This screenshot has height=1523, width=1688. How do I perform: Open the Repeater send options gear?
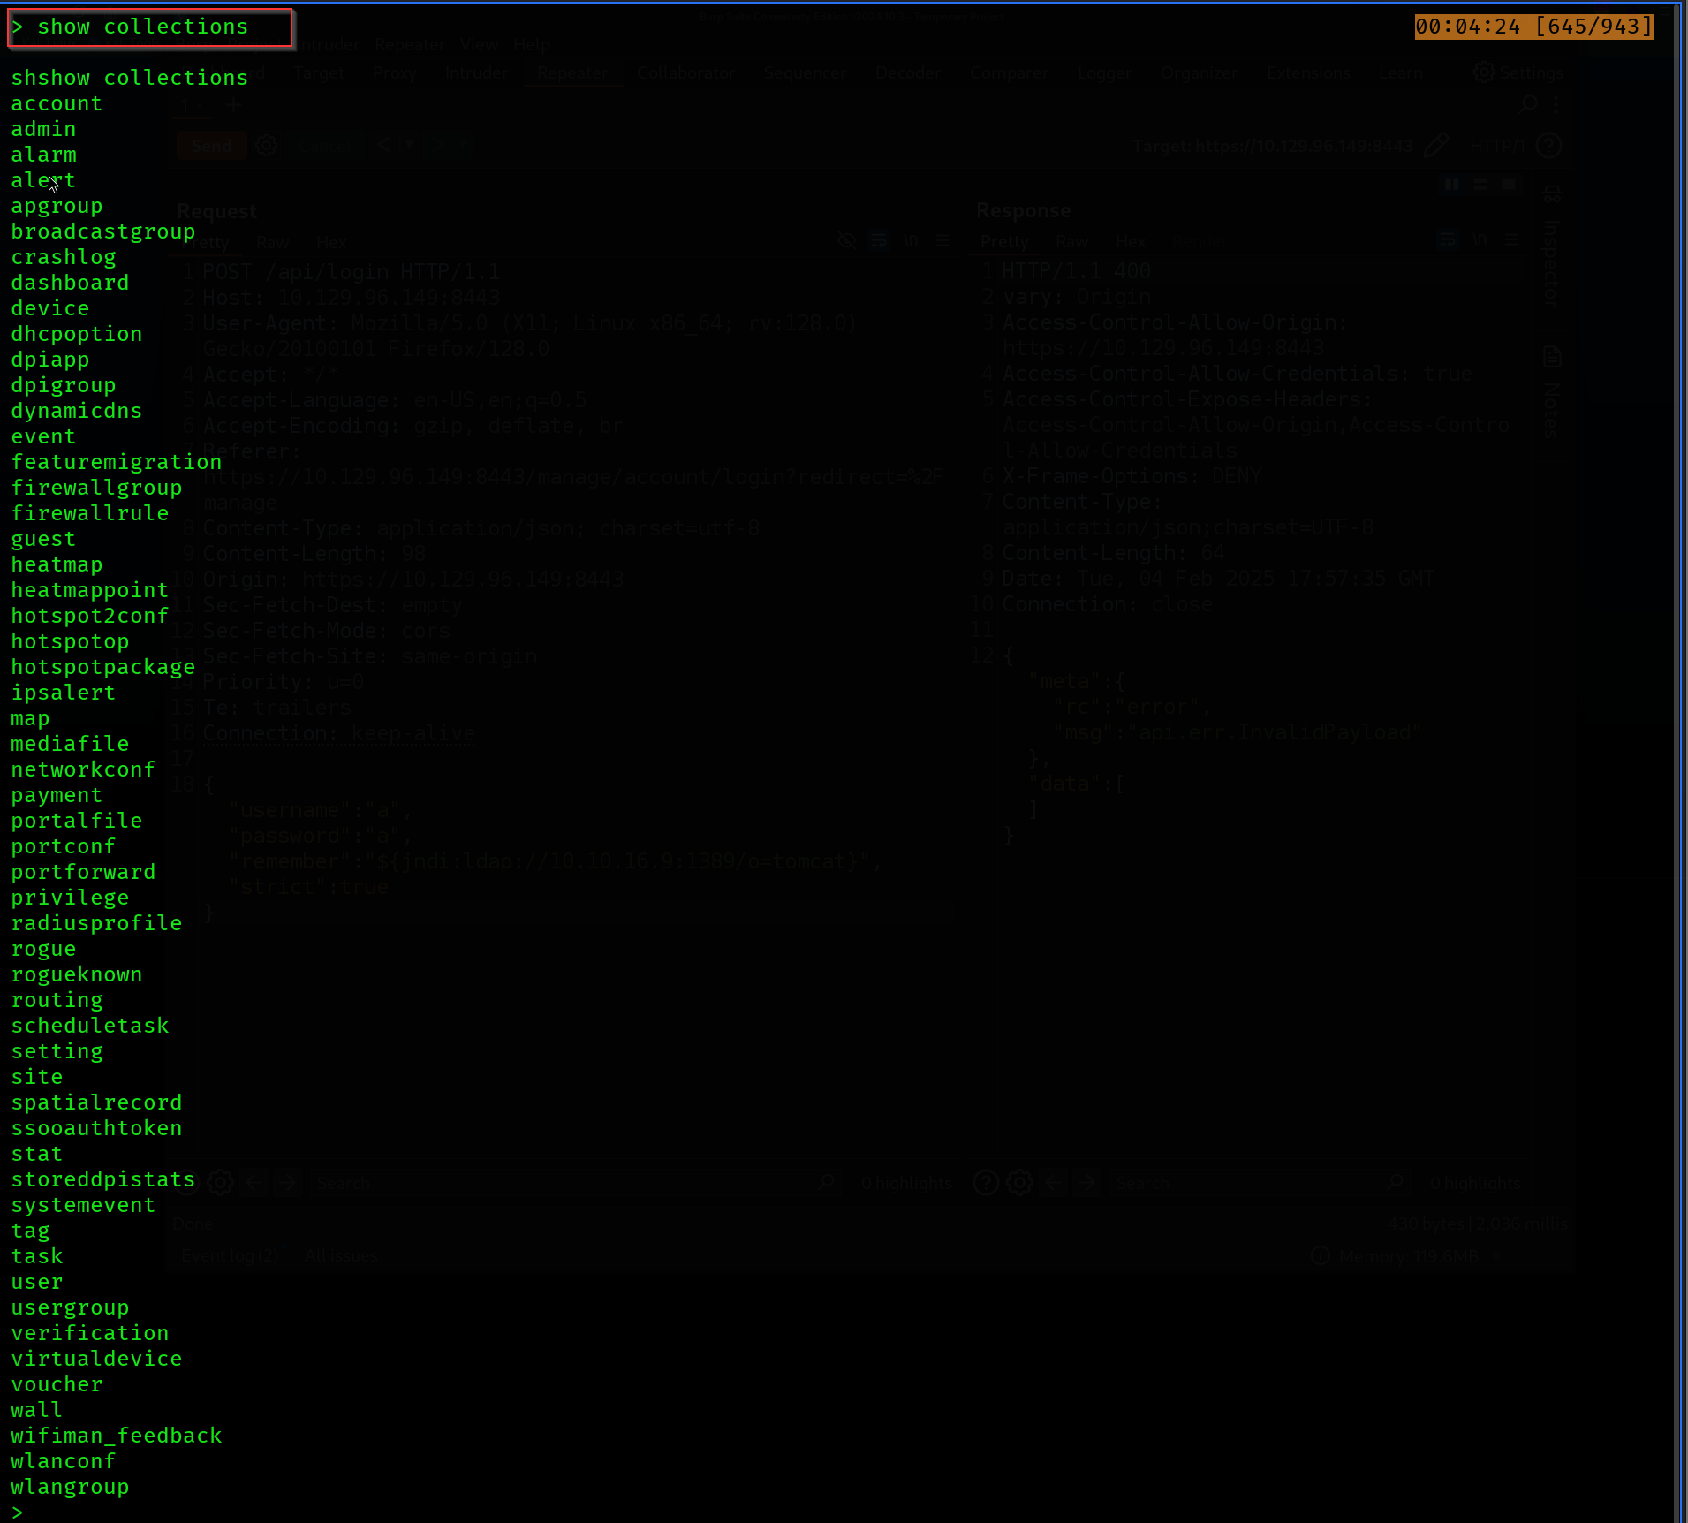(266, 146)
